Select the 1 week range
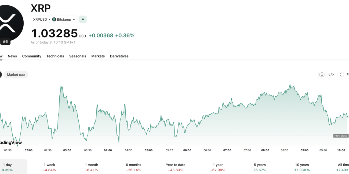 pos(49,167)
